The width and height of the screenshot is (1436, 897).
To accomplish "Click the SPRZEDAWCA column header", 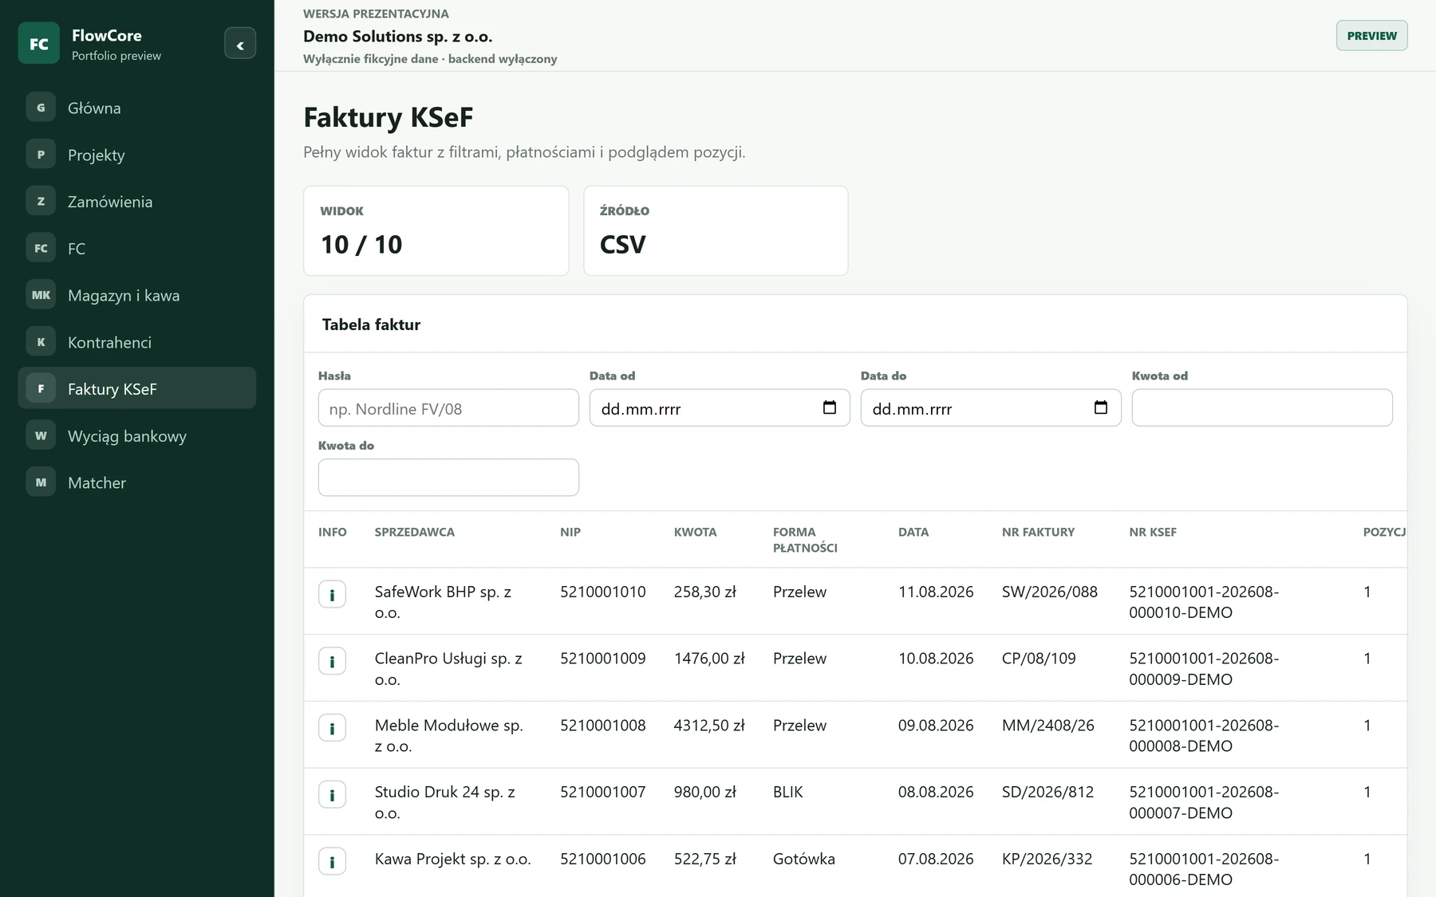I will point(415,532).
